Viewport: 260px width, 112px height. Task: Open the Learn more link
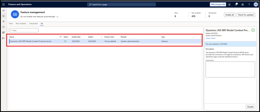click(x=210, y=38)
